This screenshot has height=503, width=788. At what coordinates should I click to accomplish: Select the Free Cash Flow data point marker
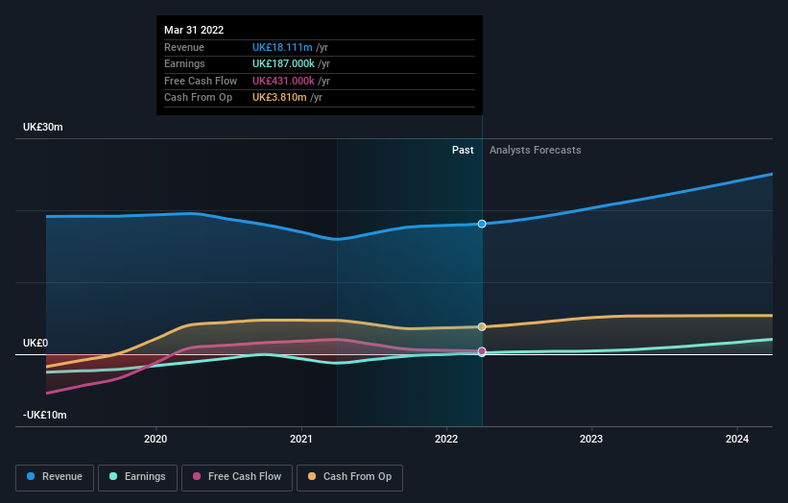click(x=482, y=350)
